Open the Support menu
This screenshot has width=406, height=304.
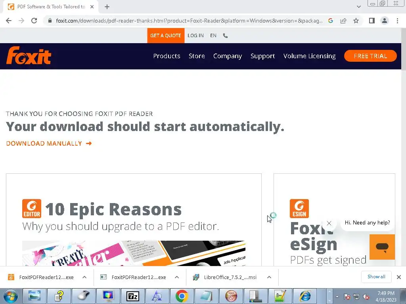point(262,56)
